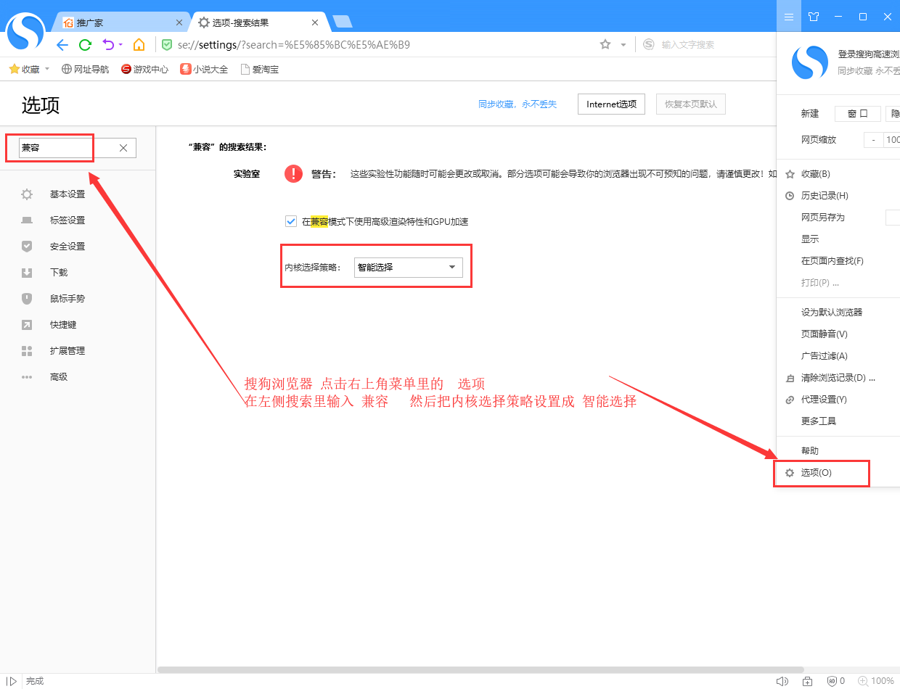Click the Sogou browser logo avatar
This screenshot has width=900, height=689.
[25, 33]
